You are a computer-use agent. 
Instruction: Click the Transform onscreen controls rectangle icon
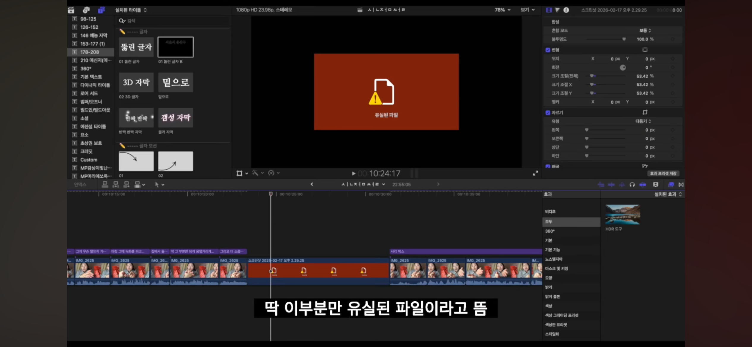click(x=645, y=50)
